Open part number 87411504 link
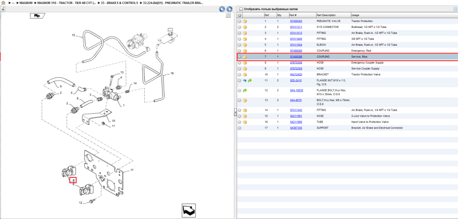458x219 pixels. tap(296, 45)
